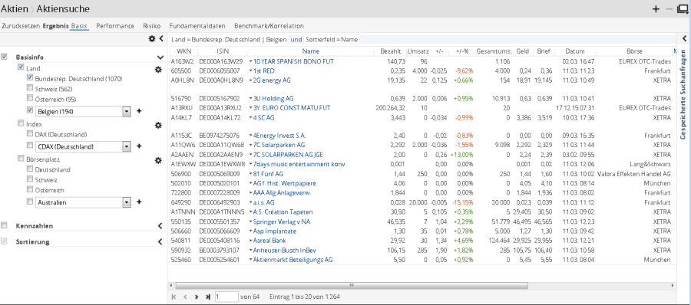
Task: Open the 10 YEAR SPANISH BONO FUT link
Action: tap(293, 61)
